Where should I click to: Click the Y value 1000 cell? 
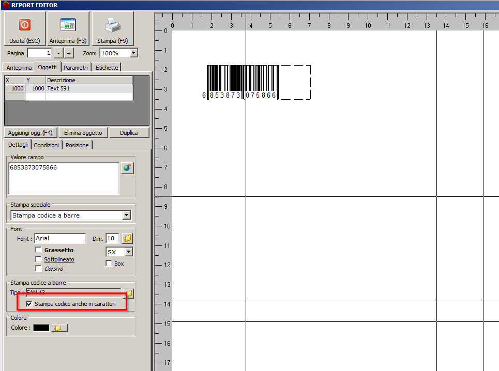35,88
